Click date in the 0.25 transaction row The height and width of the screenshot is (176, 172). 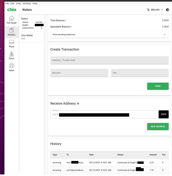click(100, 163)
